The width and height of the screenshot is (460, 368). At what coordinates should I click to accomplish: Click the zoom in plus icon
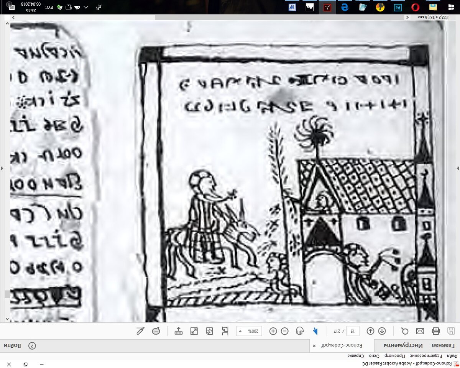[273, 331]
